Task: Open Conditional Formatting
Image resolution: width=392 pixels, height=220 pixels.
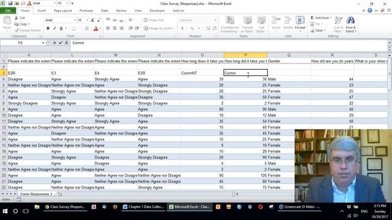Action: click(x=230, y=24)
